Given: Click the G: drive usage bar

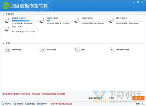Looking at the screenshot, I should 25,29.
